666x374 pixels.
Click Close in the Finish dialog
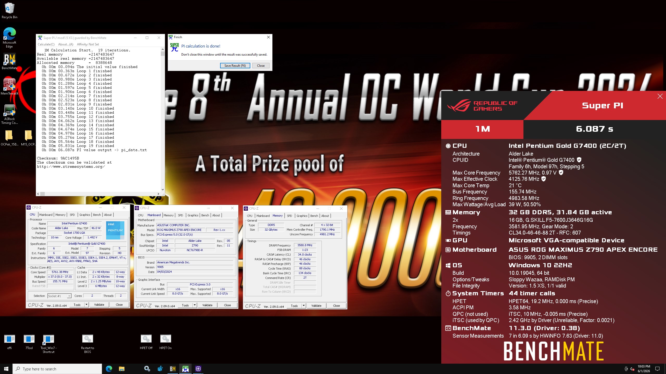[261, 66]
